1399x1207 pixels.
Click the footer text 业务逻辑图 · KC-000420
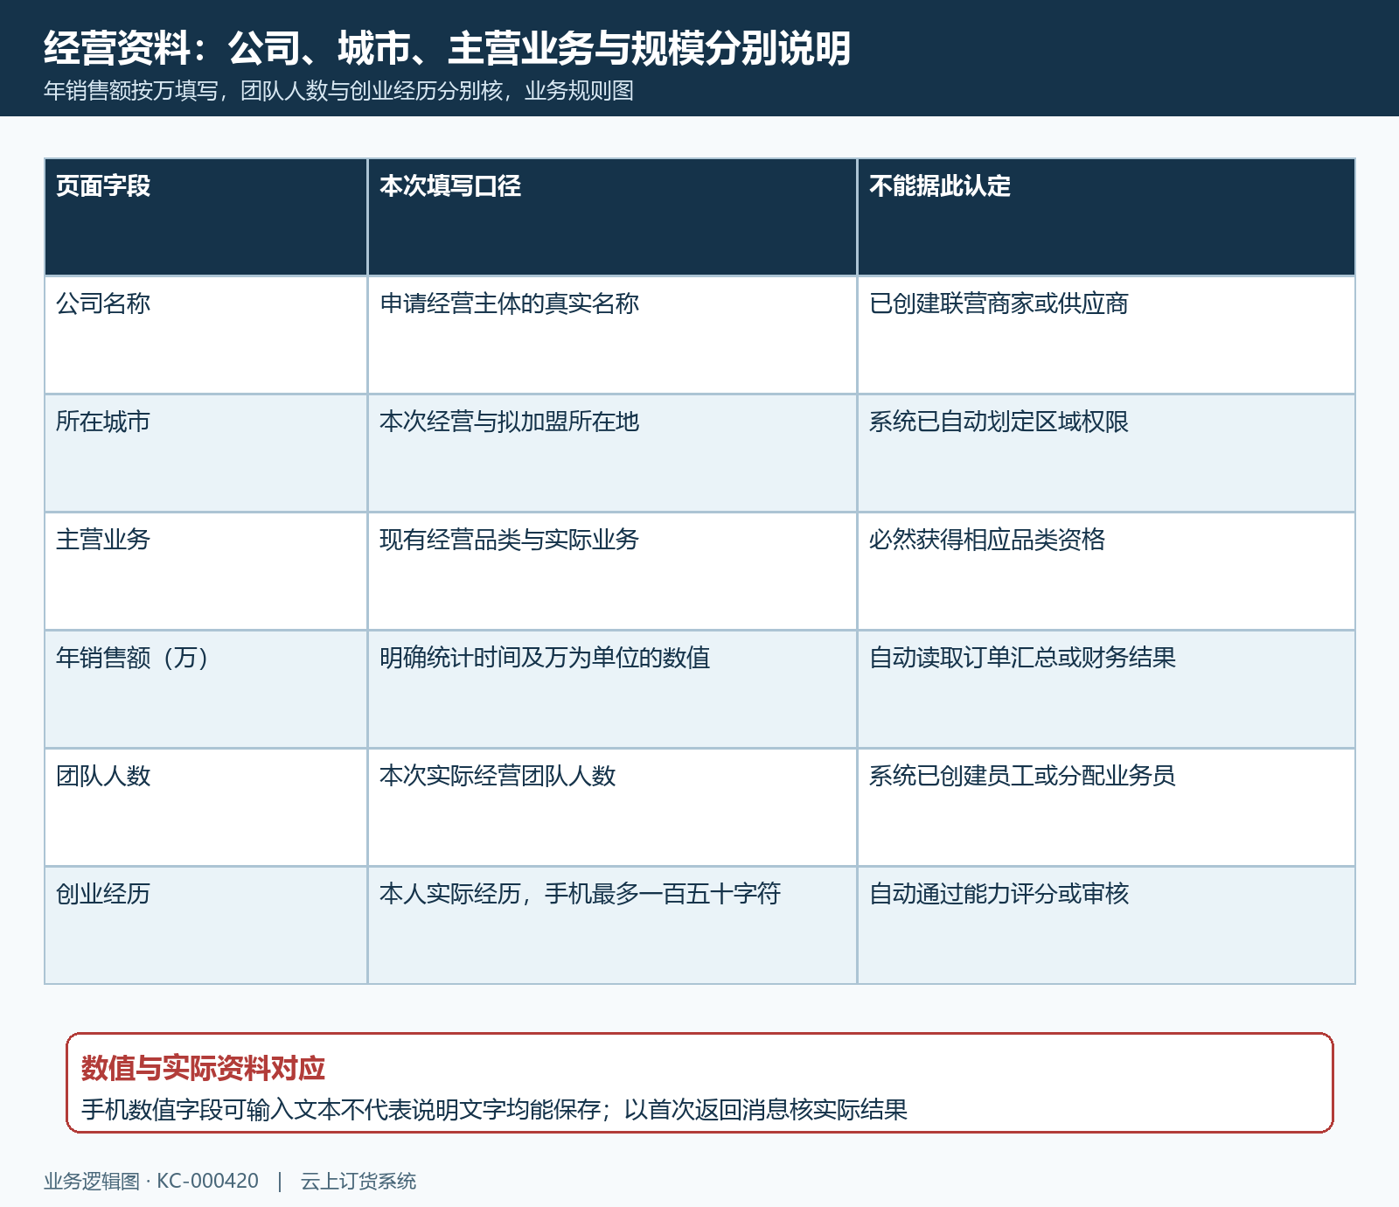click(151, 1182)
